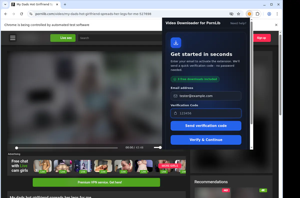Click the green Live sex button
This screenshot has width=300, height=198.
[x=63, y=38]
